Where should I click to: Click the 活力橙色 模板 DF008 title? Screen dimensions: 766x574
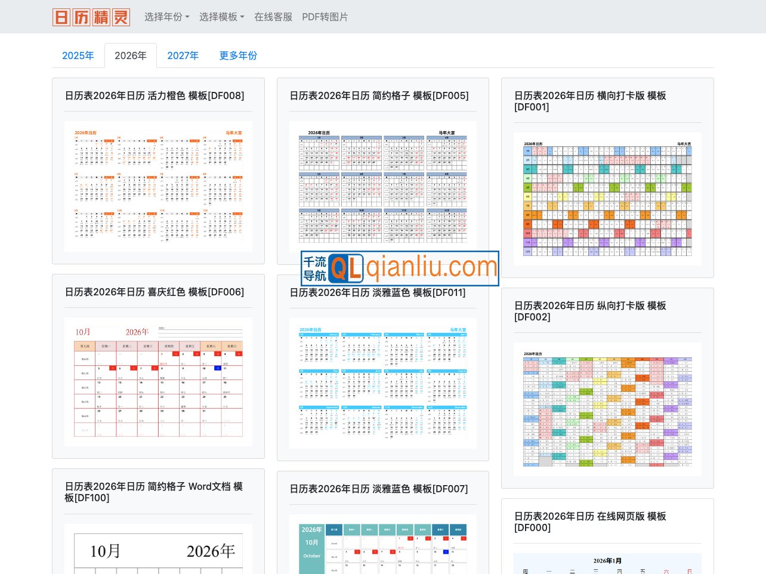pos(154,95)
